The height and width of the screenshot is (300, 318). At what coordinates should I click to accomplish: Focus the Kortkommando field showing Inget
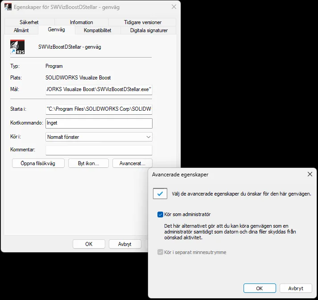(99, 123)
